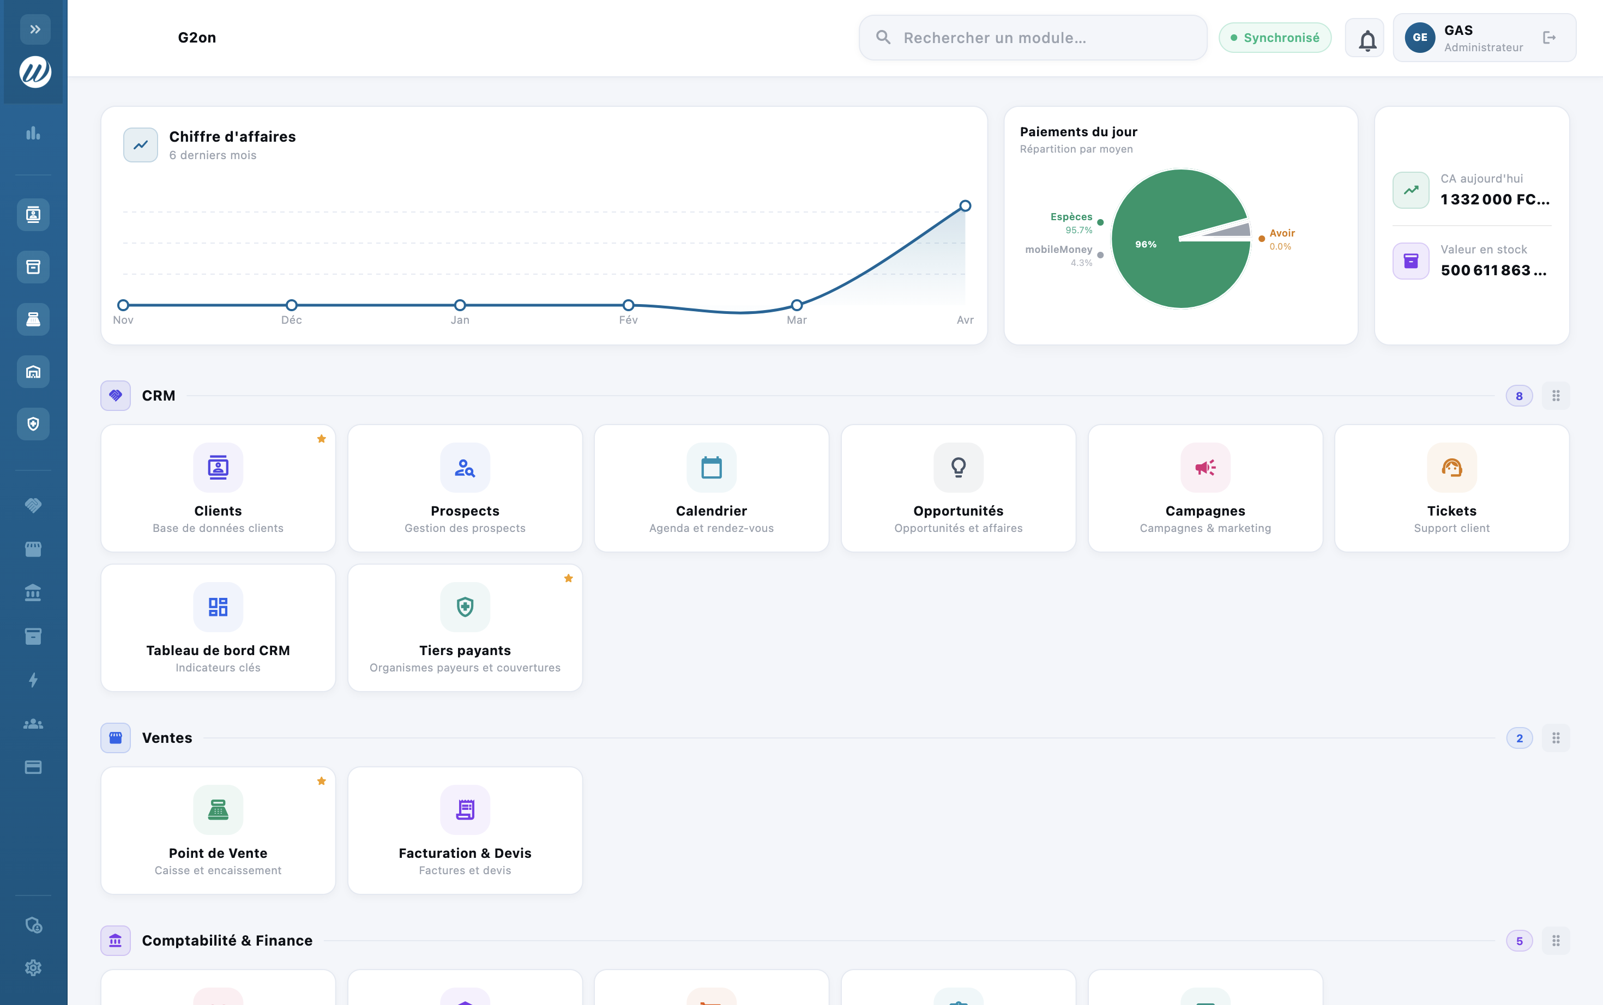Click the Valeur en stock box icon
Viewport: 1603px width, 1005px height.
tap(1411, 261)
